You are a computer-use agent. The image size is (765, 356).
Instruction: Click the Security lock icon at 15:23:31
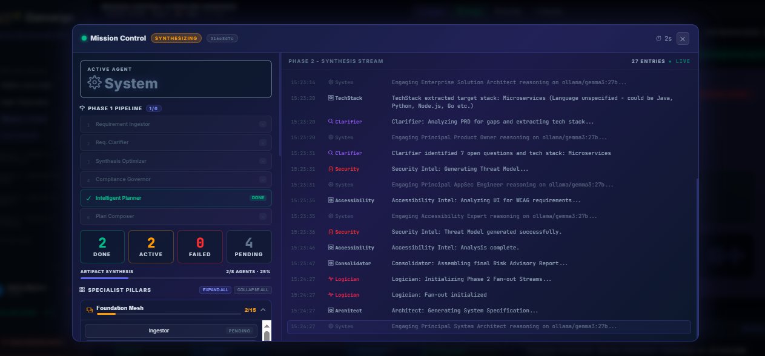[331, 169]
